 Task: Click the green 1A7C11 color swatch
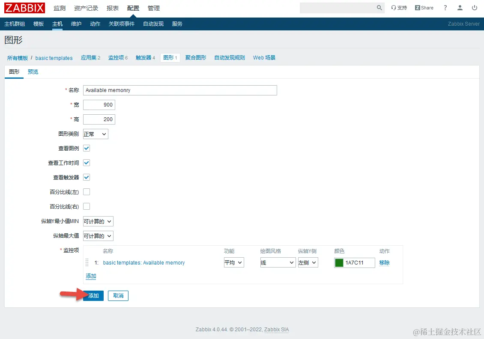tap(339, 262)
